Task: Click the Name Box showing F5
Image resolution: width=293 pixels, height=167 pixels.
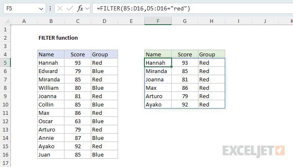Action: [24, 9]
